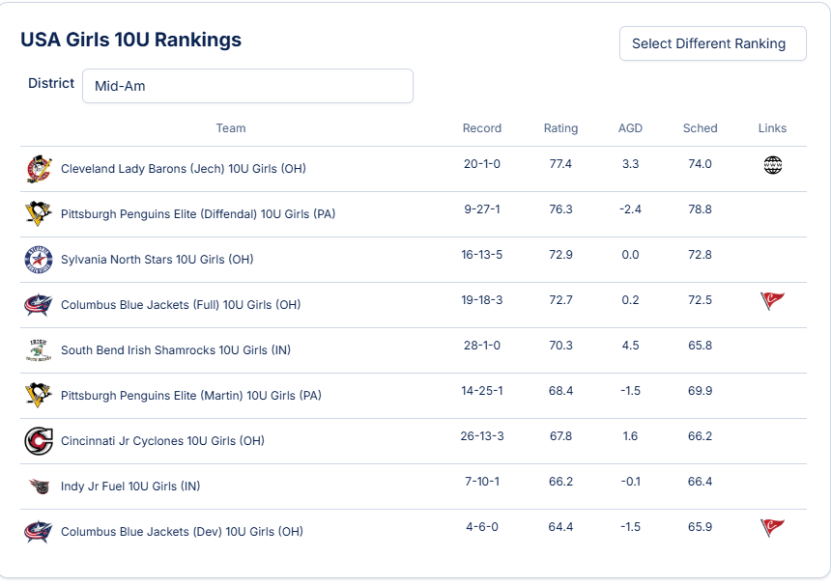Open the District Mid-Am dropdown
The width and height of the screenshot is (831, 584).
(x=247, y=86)
